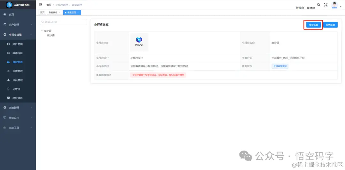Click the 版本管理 code icon
The height and width of the screenshot is (170, 345).
[9, 71]
